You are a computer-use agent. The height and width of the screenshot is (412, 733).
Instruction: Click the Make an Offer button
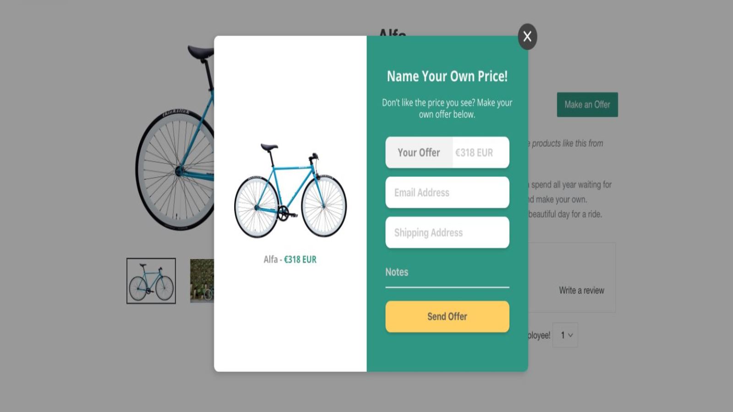(587, 104)
